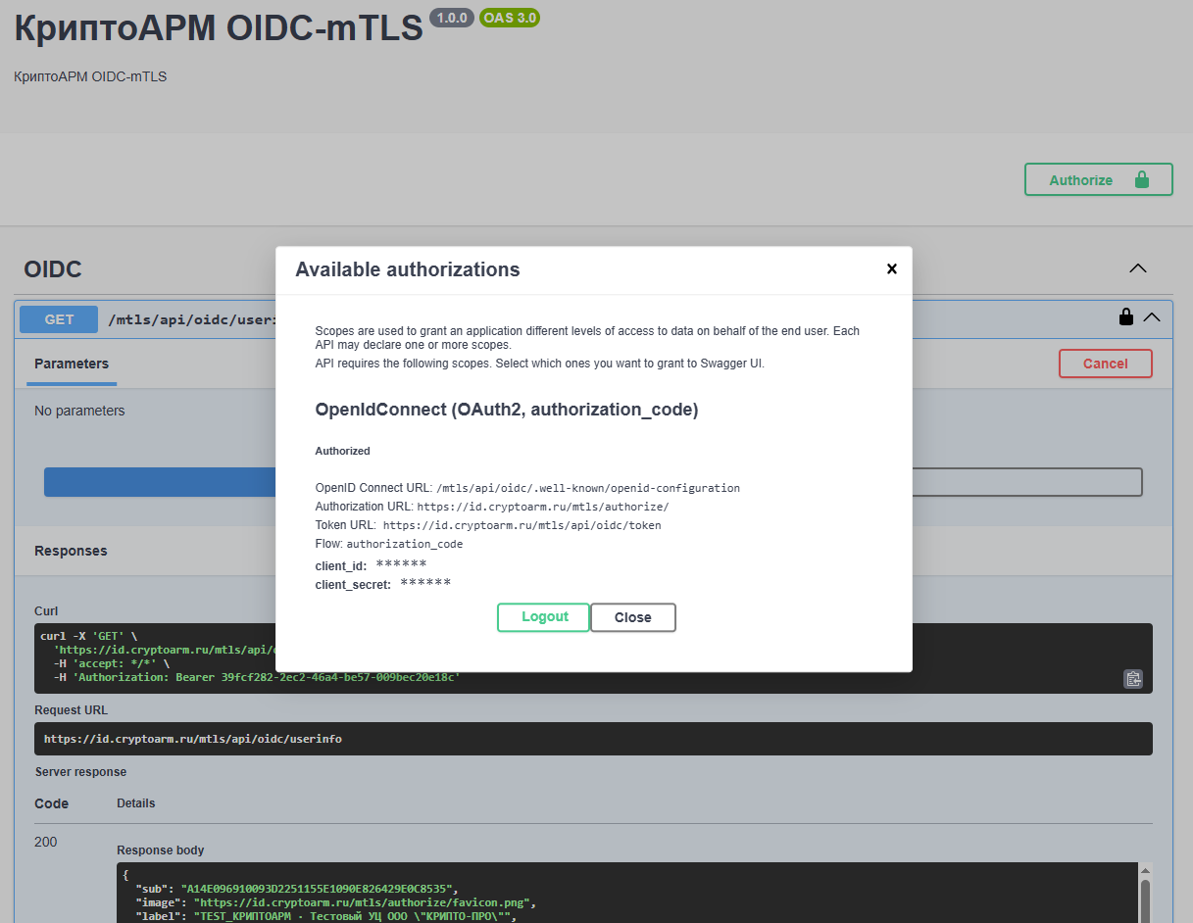Click the Token URL value in the dialog
The image size is (1193, 923).
[522, 525]
